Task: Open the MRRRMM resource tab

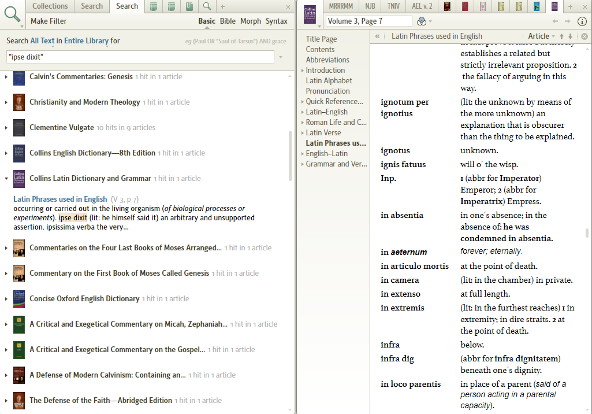Action: coord(341,6)
